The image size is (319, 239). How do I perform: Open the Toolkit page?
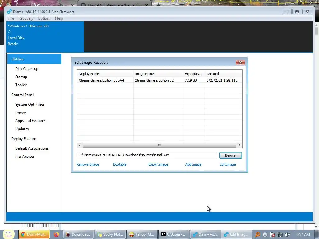click(21, 85)
